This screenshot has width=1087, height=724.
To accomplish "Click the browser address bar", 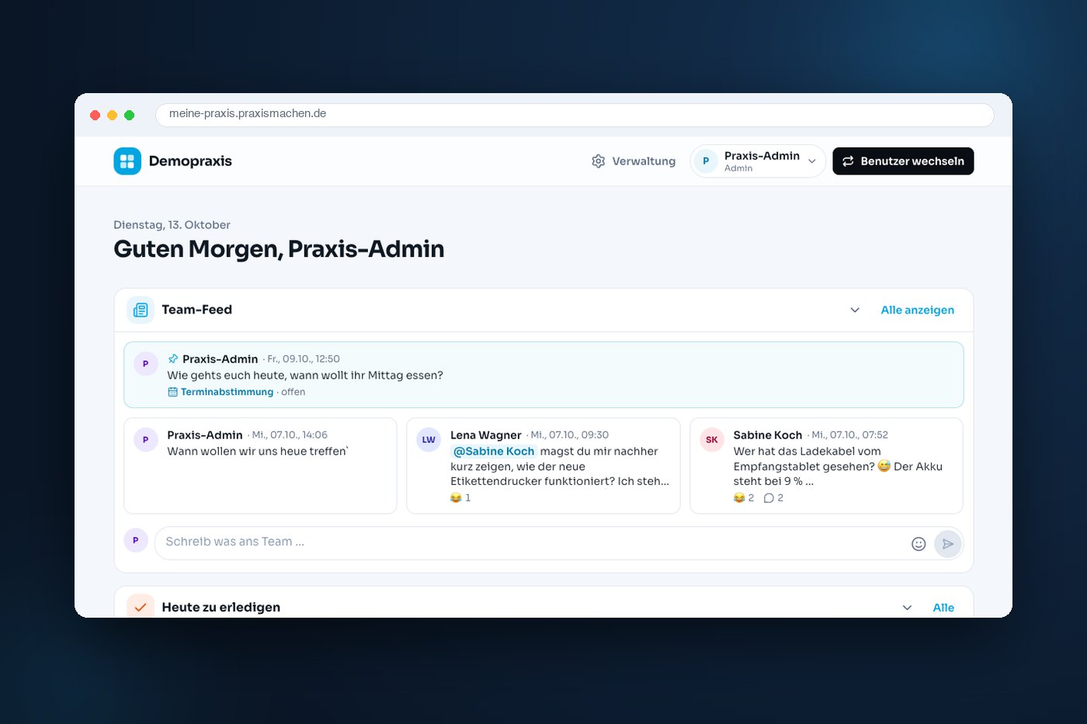I will 575,114.
